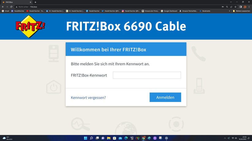Click the Nicht sicher security warning
The height and width of the screenshot is (141, 252).
pos(22,7)
